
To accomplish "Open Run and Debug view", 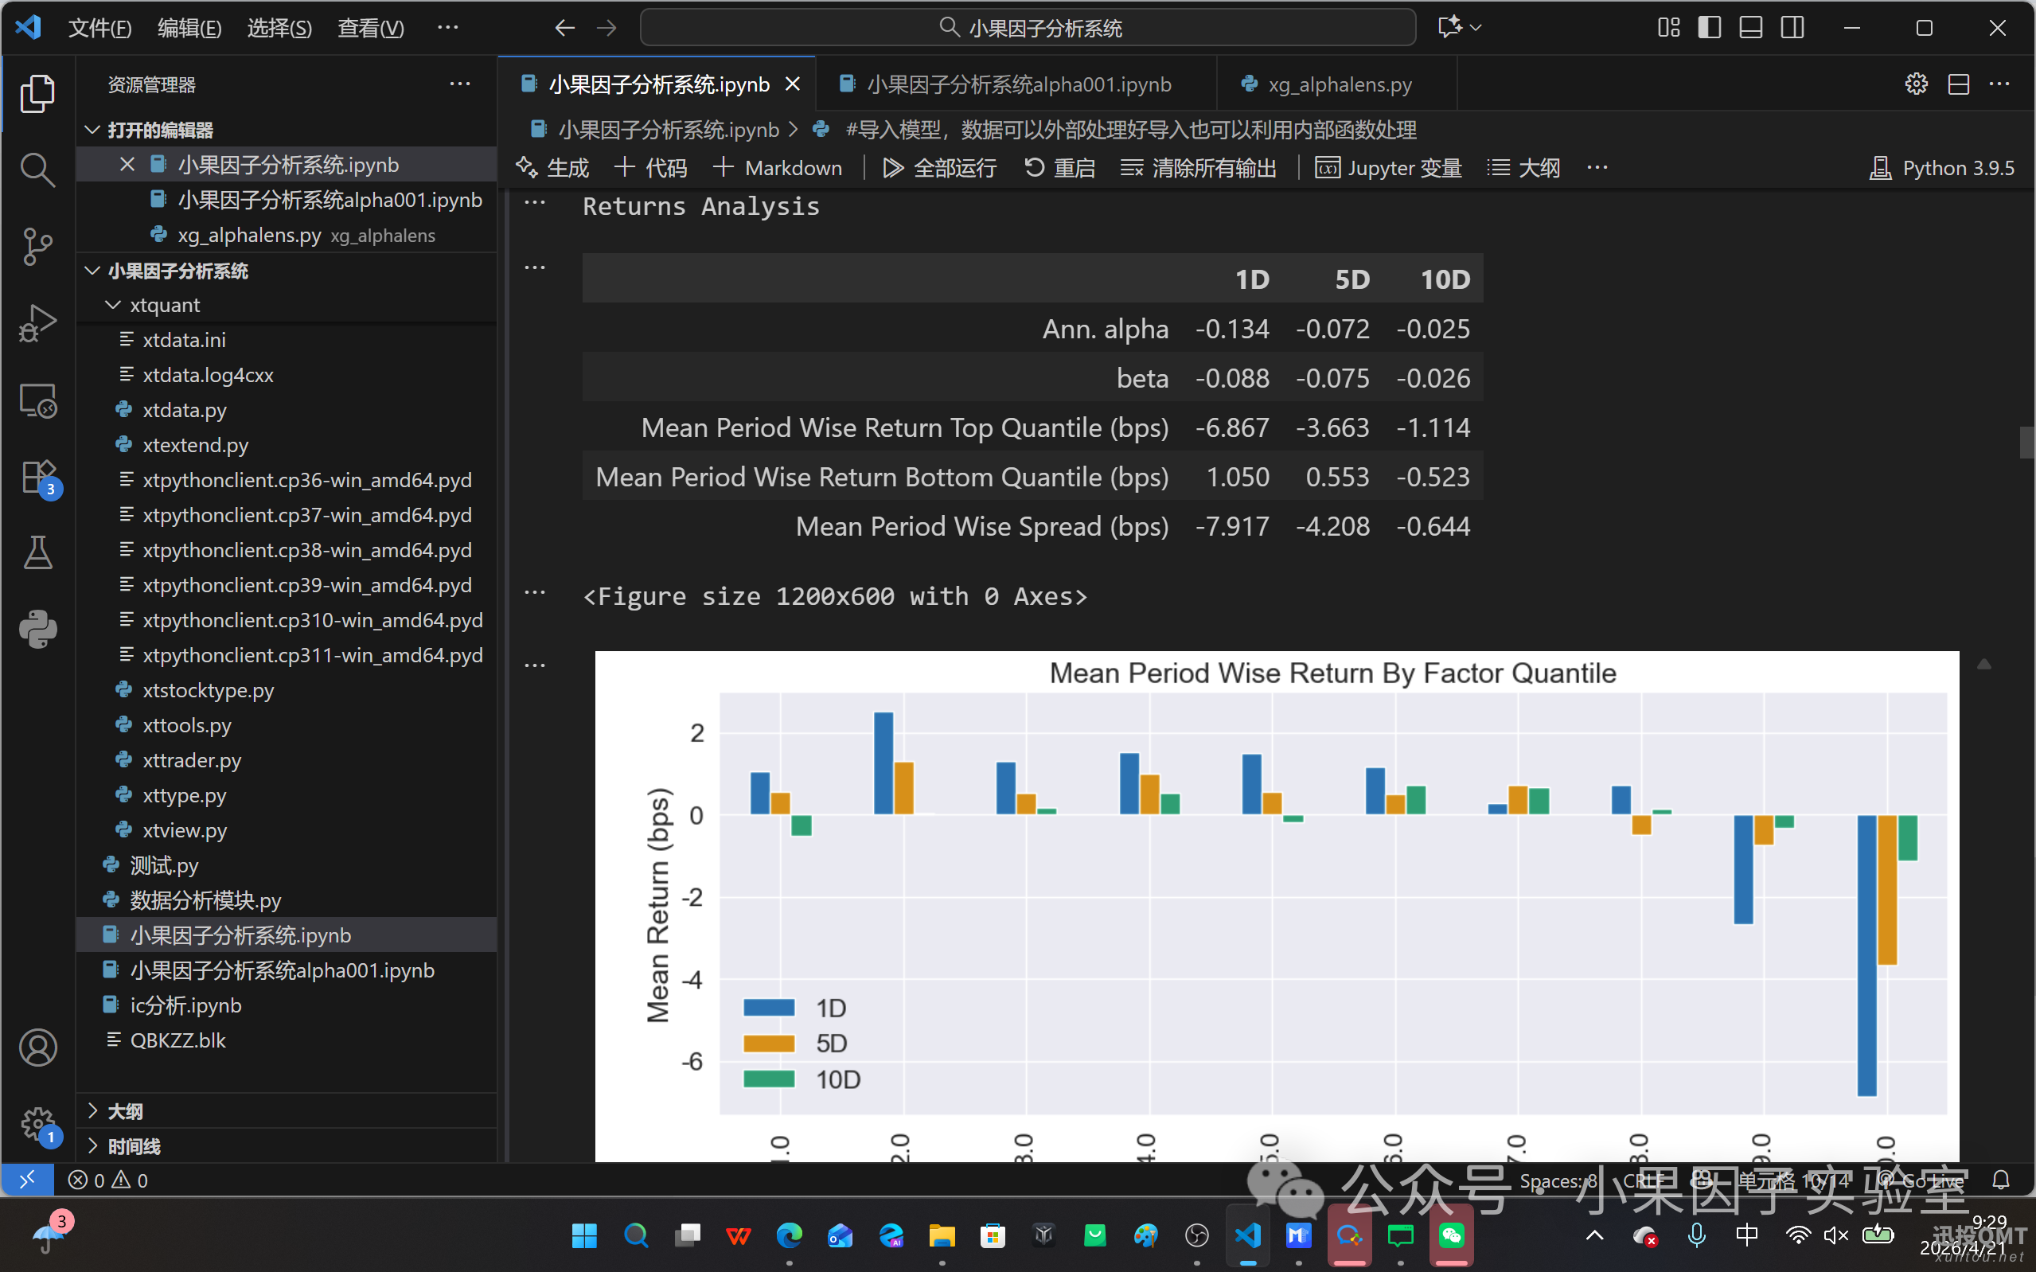I will 37,323.
